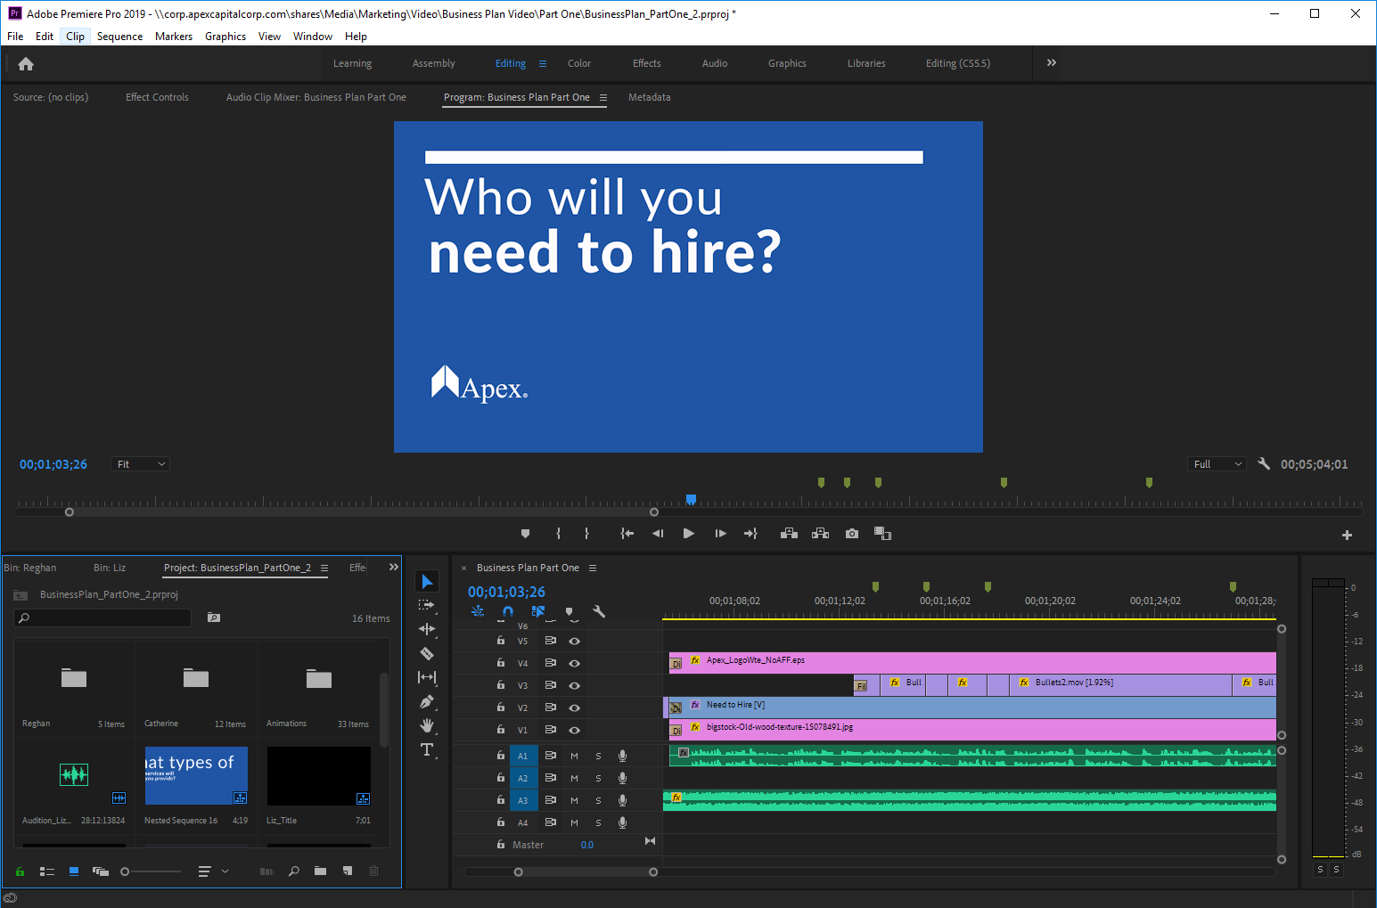1377x908 pixels.
Task: Play the program monitor
Action: pyautogui.click(x=688, y=534)
